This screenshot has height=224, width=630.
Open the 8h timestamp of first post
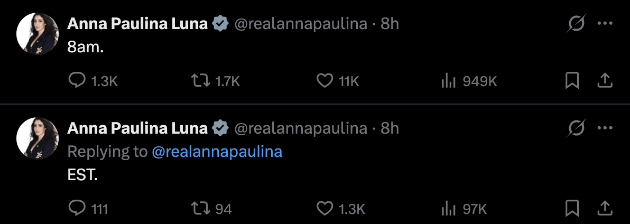(390, 24)
